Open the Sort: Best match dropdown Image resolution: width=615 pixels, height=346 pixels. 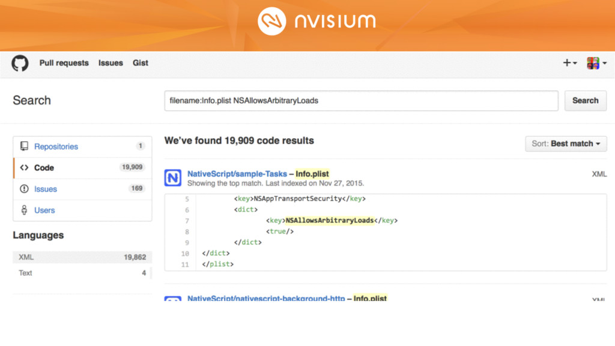click(566, 144)
